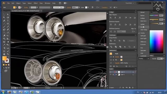Select the Paintbrush tool

pos(4,27)
